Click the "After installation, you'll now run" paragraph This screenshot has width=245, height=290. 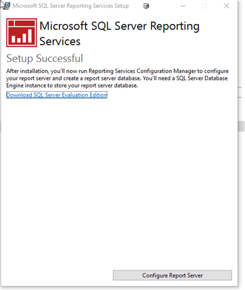tap(118, 78)
